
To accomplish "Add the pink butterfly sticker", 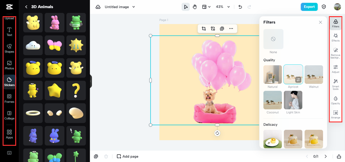I will 54,46.
